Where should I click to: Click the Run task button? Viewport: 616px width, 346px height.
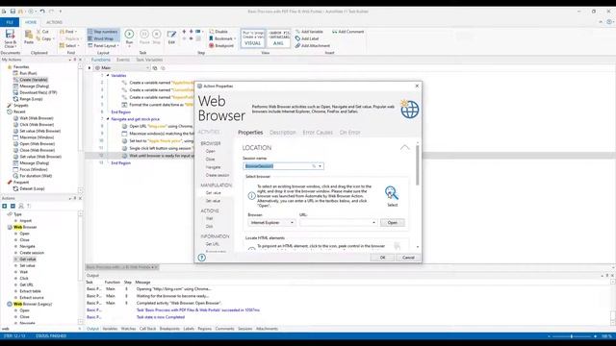point(129,37)
